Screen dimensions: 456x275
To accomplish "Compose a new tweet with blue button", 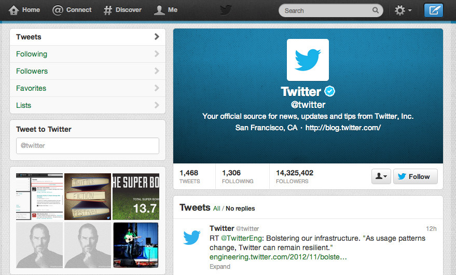I will coord(433,10).
